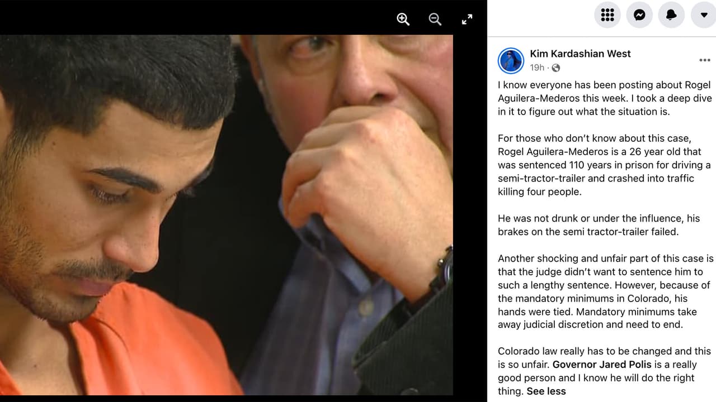
Task: Expand the account dropdown arrow
Action: click(x=704, y=15)
